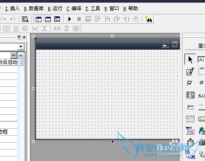Select the property row ending 框
The width and height of the screenshot is (205, 161).
[x=9, y=132]
